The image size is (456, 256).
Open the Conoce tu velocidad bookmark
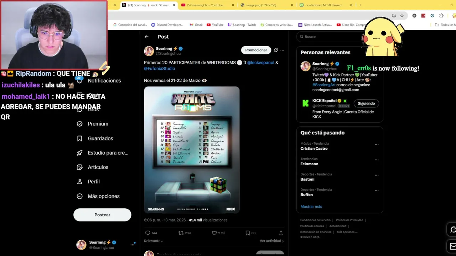276,25
